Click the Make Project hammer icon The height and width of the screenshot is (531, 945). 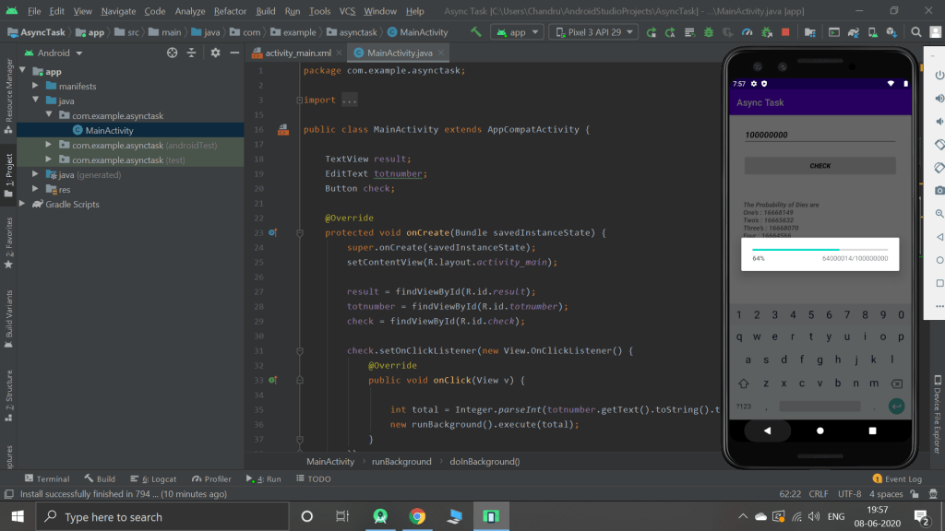coord(476,32)
